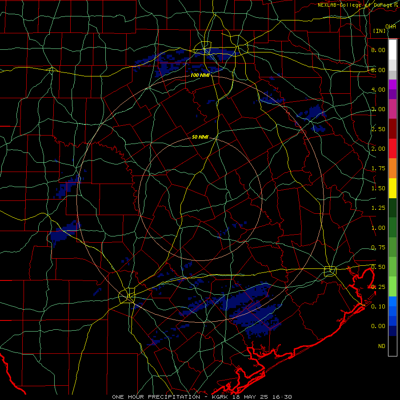
Task: Click the 1.00 legend value
Action: [378, 228]
